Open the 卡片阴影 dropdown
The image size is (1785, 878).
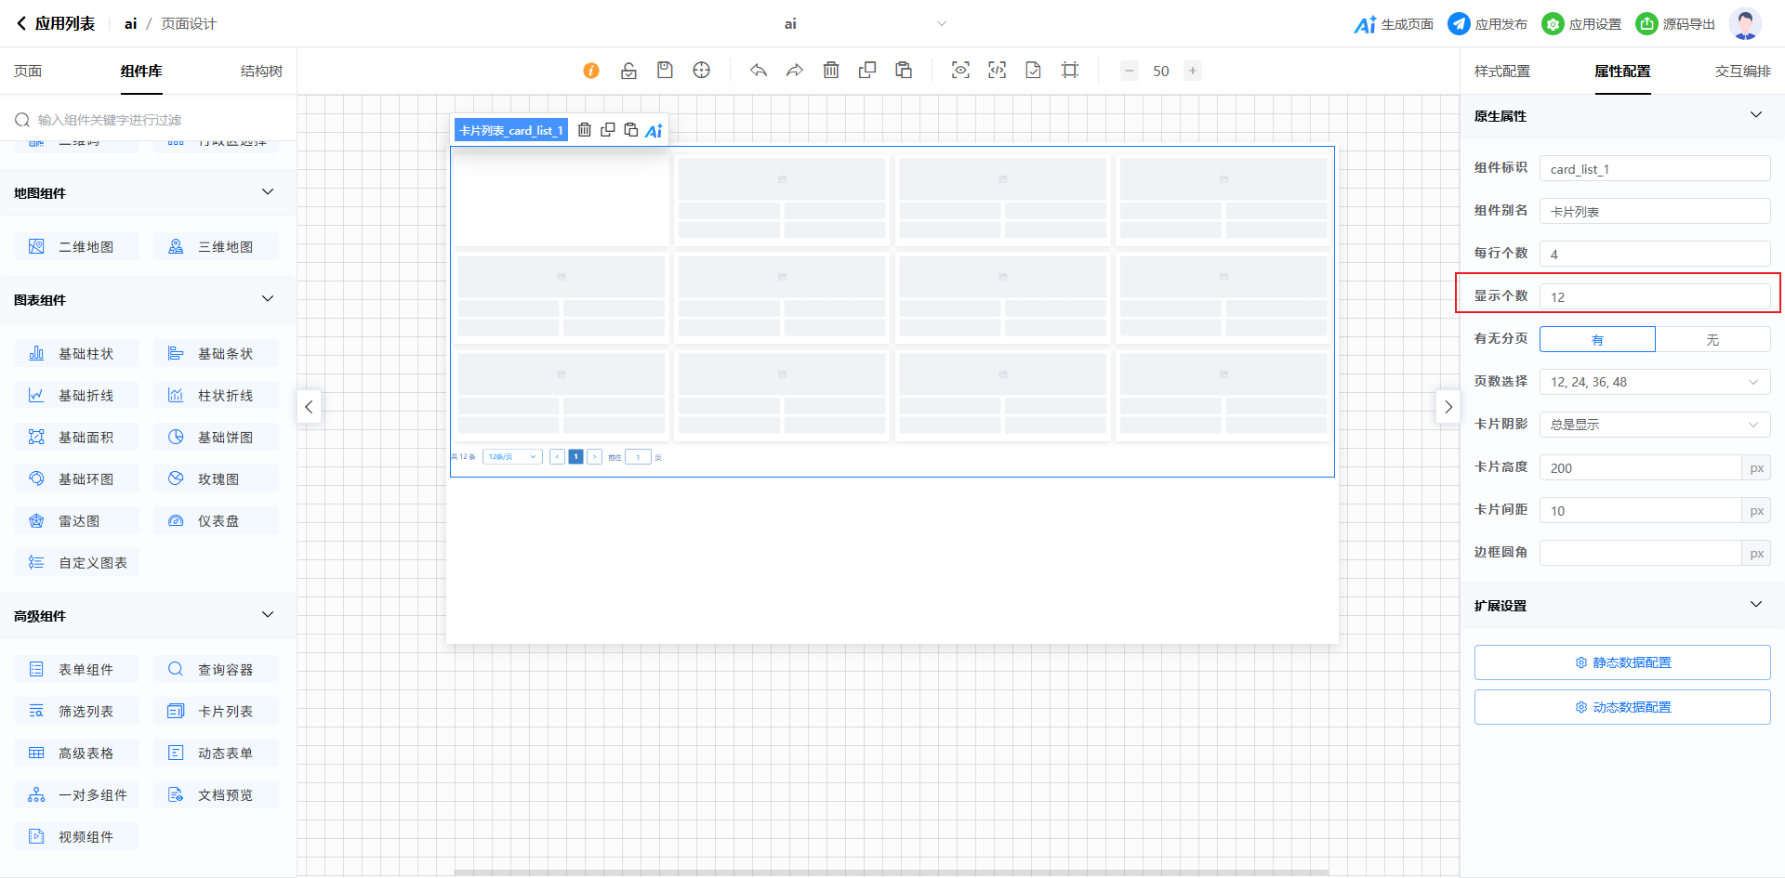1655,425
